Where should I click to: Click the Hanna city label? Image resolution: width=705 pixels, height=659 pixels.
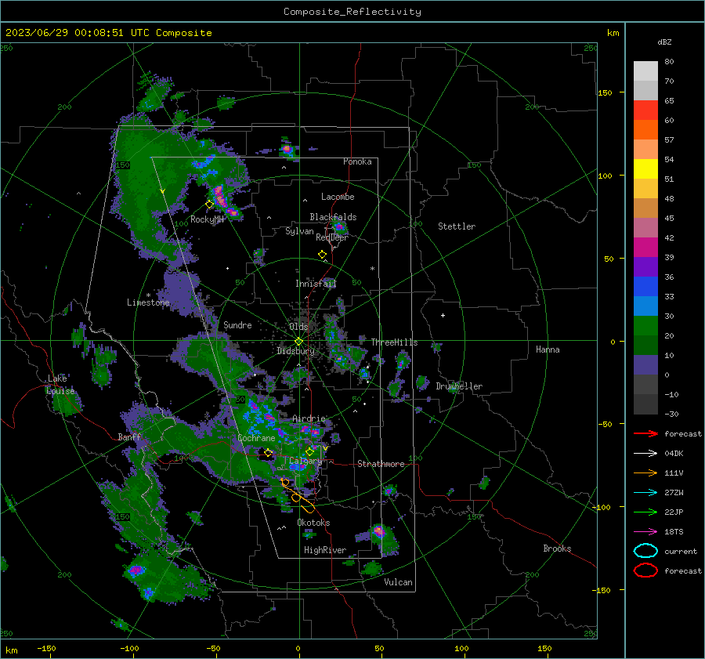[548, 349]
